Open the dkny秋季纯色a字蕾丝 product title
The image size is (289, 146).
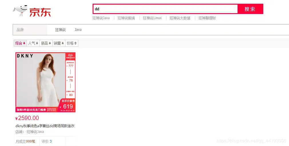point(45,126)
